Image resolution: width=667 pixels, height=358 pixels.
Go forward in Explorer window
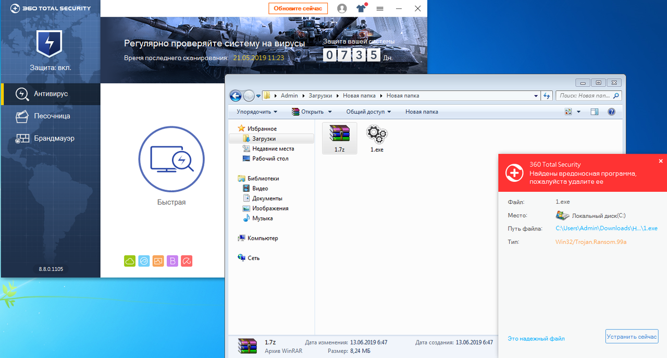[x=249, y=96]
